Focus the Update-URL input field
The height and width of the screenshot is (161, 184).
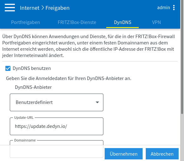pyautogui.click(x=57, y=126)
